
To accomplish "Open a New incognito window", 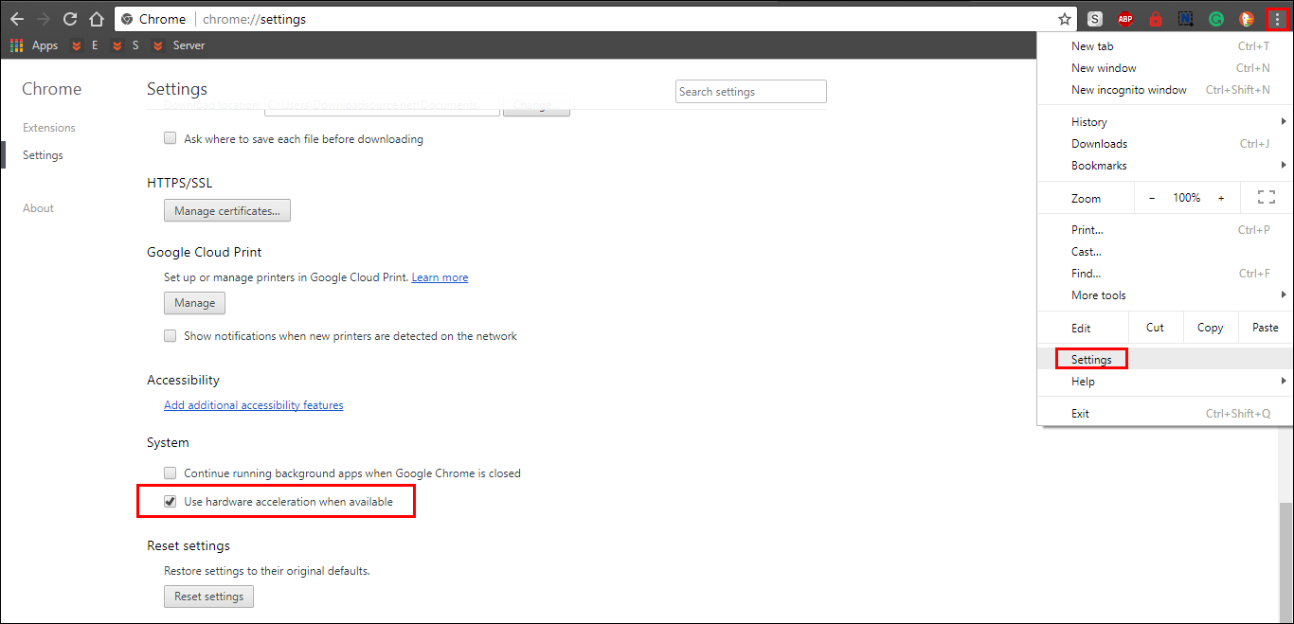I will tap(1164, 89).
